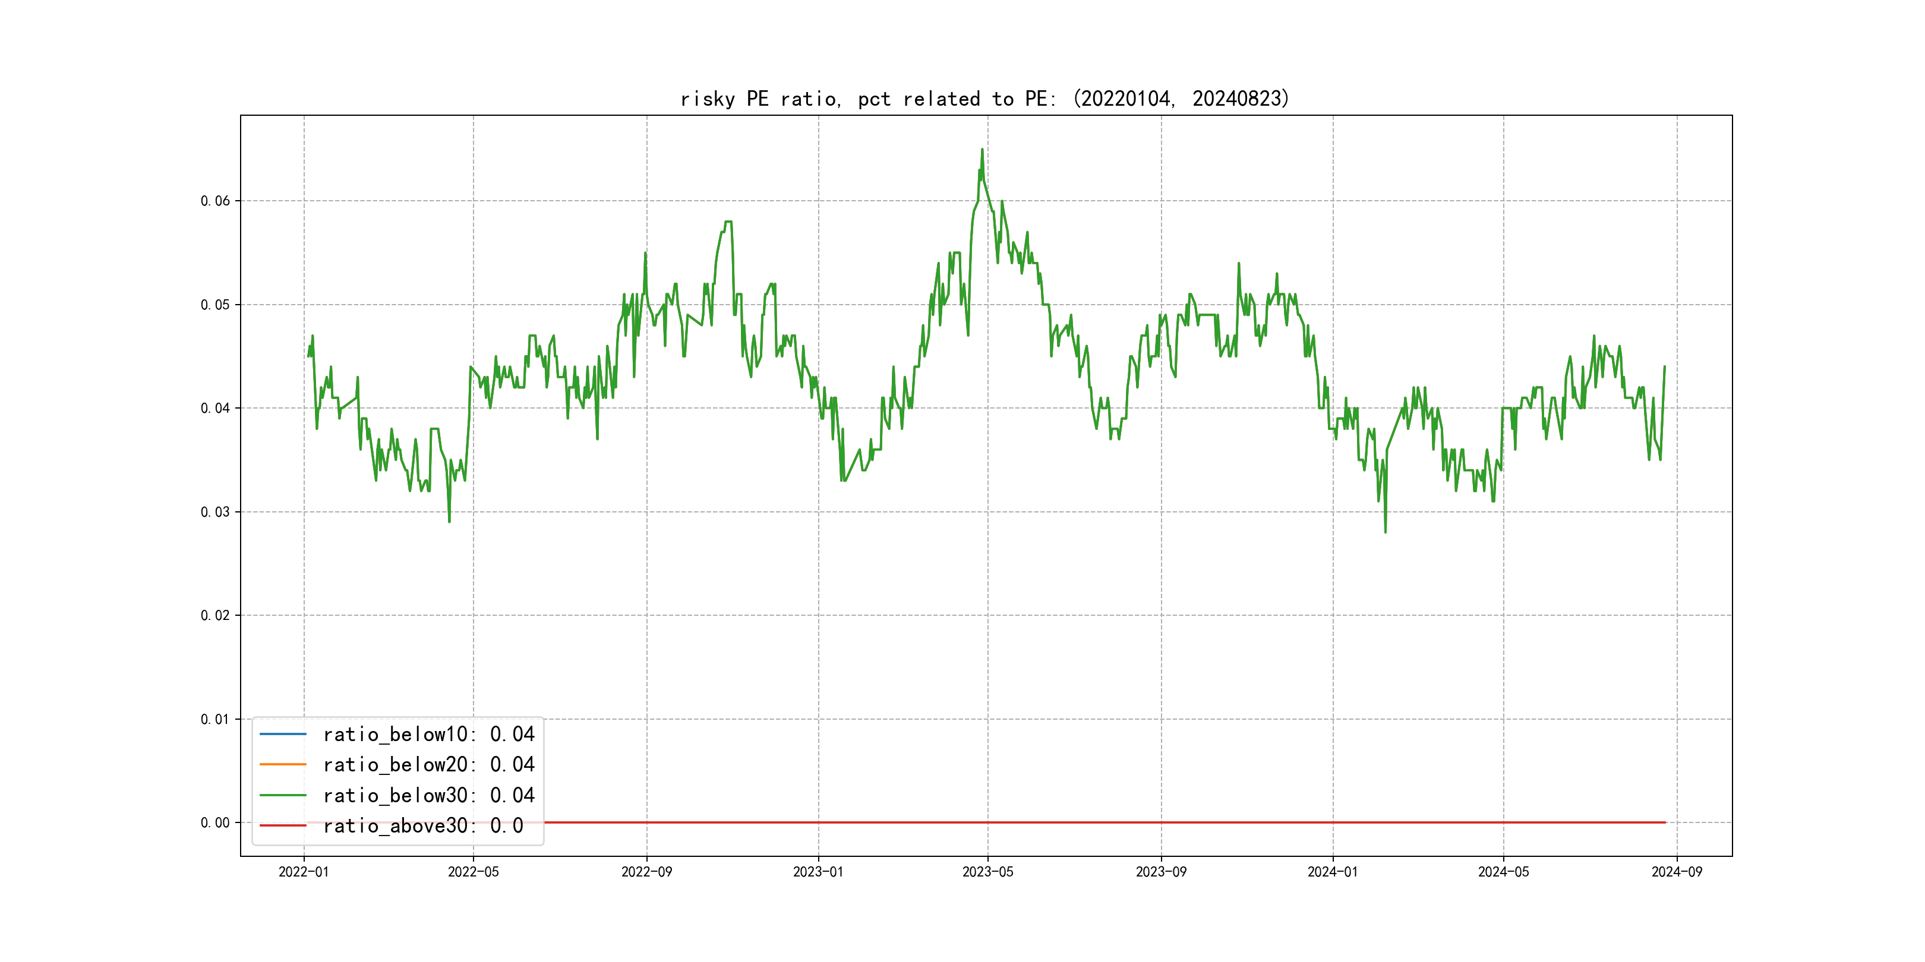Click the chart title text
Screen dimensions: 1925x962
pyautogui.click(x=985, y=99)
